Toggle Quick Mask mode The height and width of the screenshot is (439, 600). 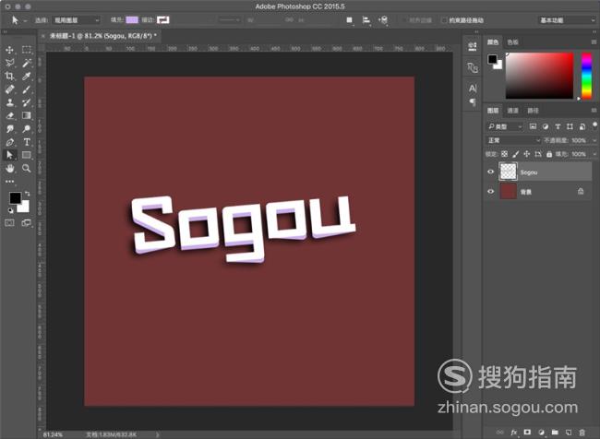[x=9, y=222]
